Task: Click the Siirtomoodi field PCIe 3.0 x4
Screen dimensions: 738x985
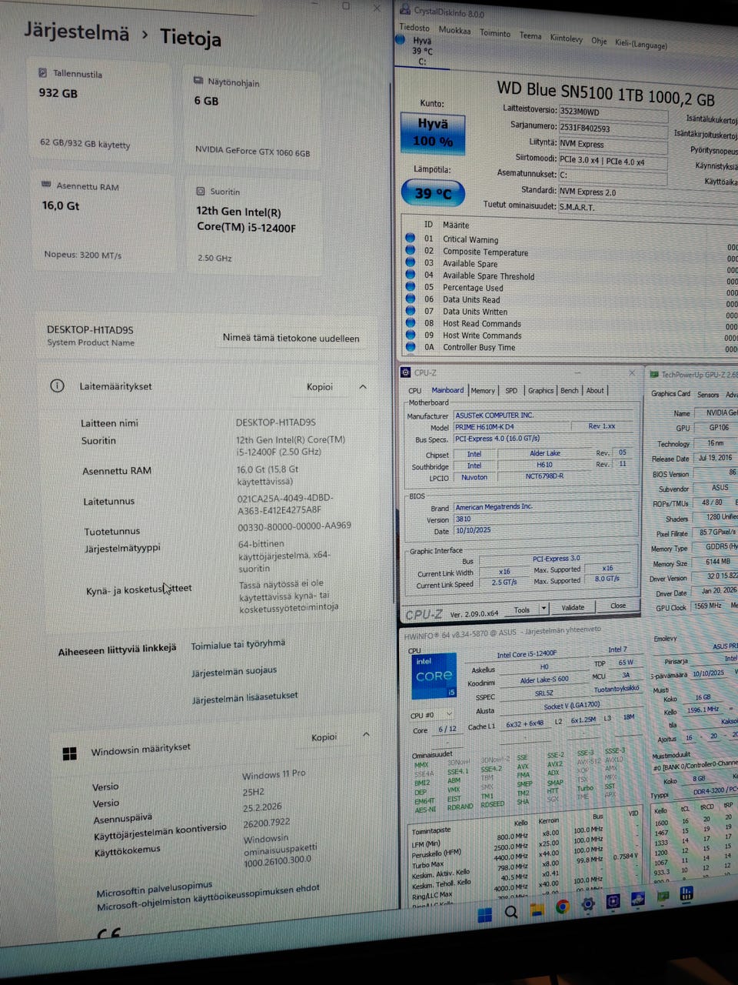Action: [x=612, y=161]
